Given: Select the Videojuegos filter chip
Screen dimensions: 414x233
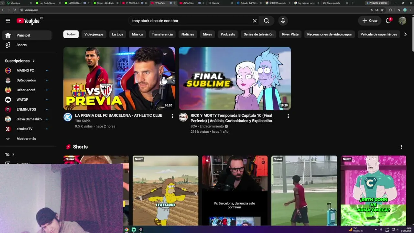Looking at the screenshot, I should [x=94, y=34].
